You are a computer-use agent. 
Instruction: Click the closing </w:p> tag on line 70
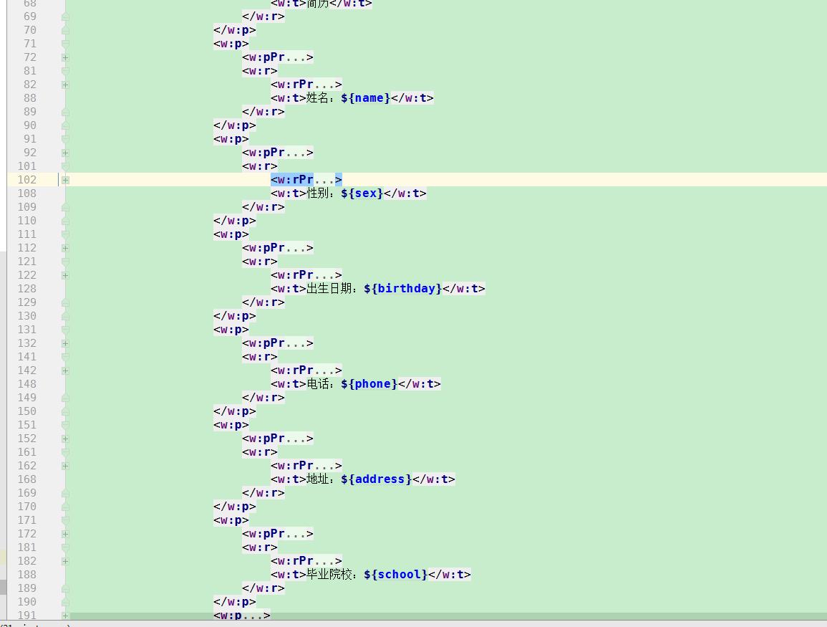(x=235, y=30)
